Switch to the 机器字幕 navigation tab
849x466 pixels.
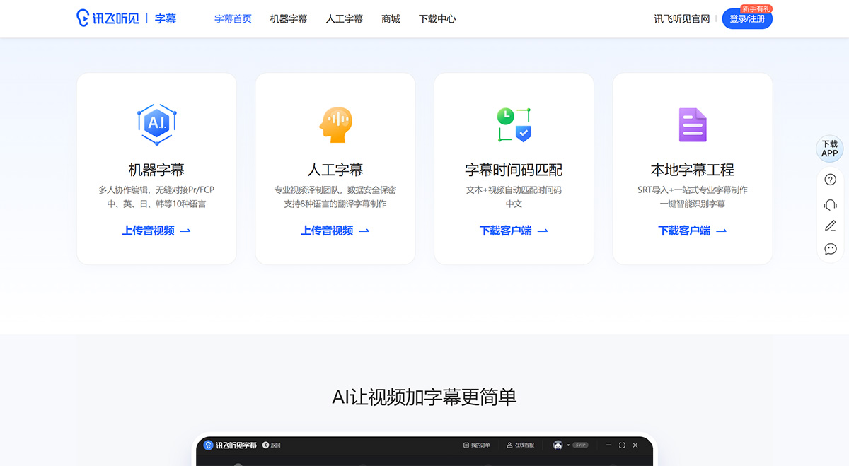pos(288,19)
